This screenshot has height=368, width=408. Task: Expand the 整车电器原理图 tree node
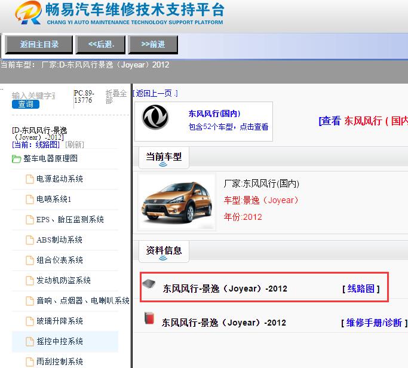point(51,158)
